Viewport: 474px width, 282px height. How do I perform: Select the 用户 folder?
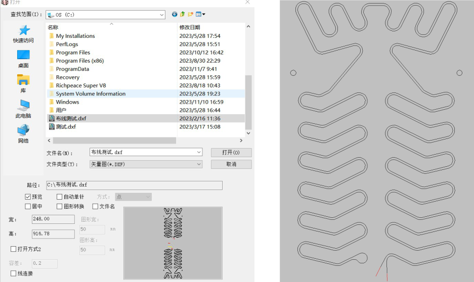[61, 110]
